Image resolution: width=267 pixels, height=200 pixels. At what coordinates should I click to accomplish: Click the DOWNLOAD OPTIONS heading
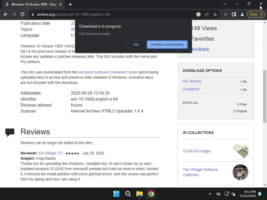[202, 71]
